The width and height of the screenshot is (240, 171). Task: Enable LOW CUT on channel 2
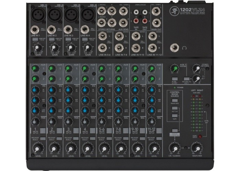pos(52,39)
